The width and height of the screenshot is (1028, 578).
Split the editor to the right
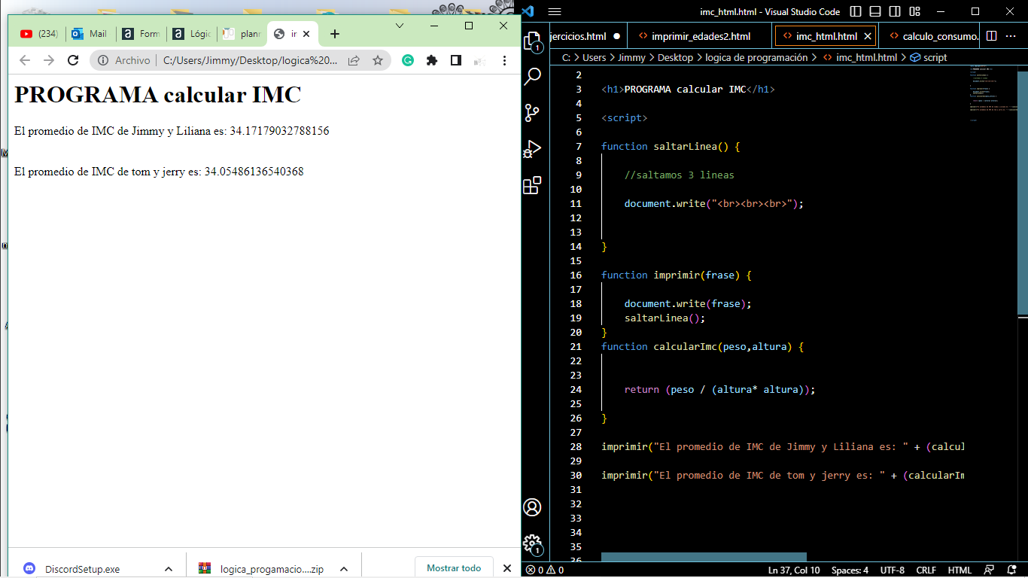[x=992, y=36]
